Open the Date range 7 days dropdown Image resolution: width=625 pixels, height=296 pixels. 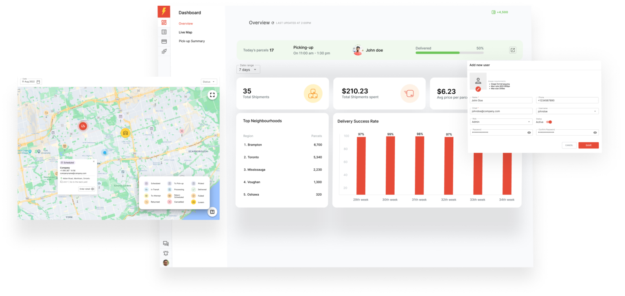click(x=248, y=70)
